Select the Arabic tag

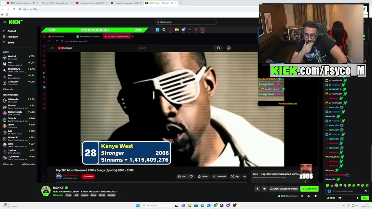tap(68, 195)
